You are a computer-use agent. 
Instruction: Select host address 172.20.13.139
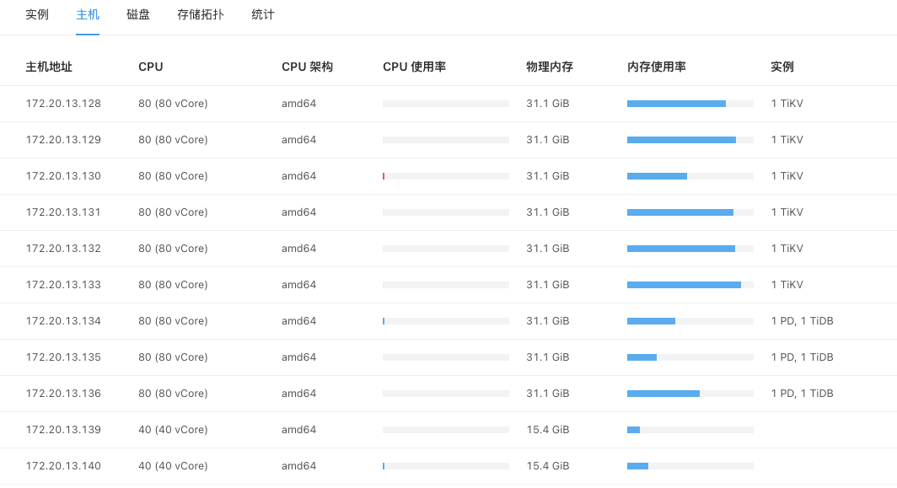coord(63,430)
